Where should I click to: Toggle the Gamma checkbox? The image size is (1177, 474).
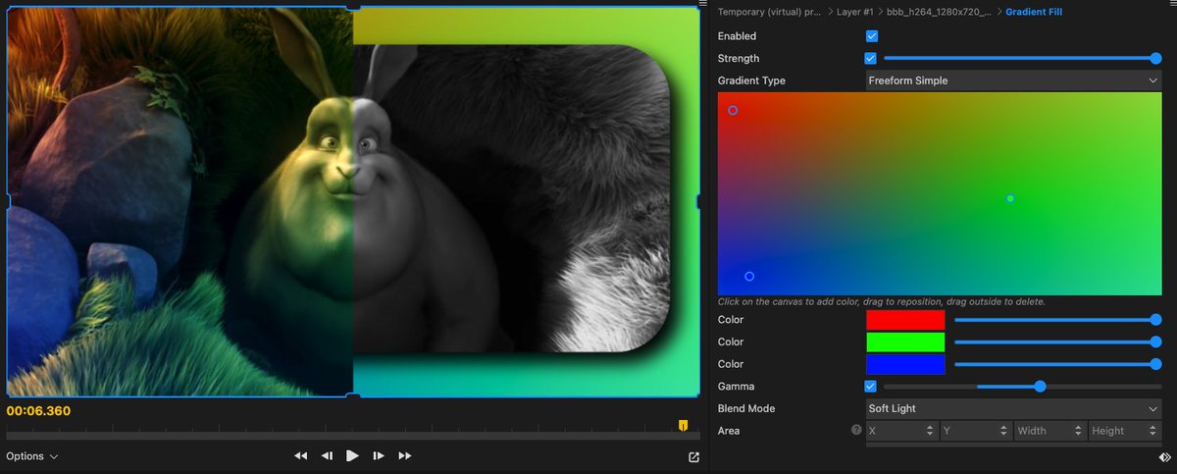tap(871, 387)
